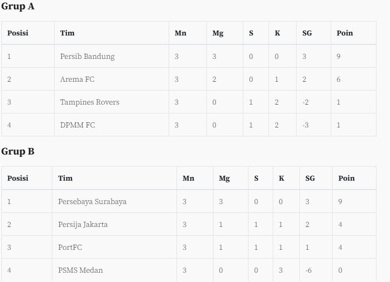
Task: Click the Poin header in Grup A
Action: [x=345, y=33]
